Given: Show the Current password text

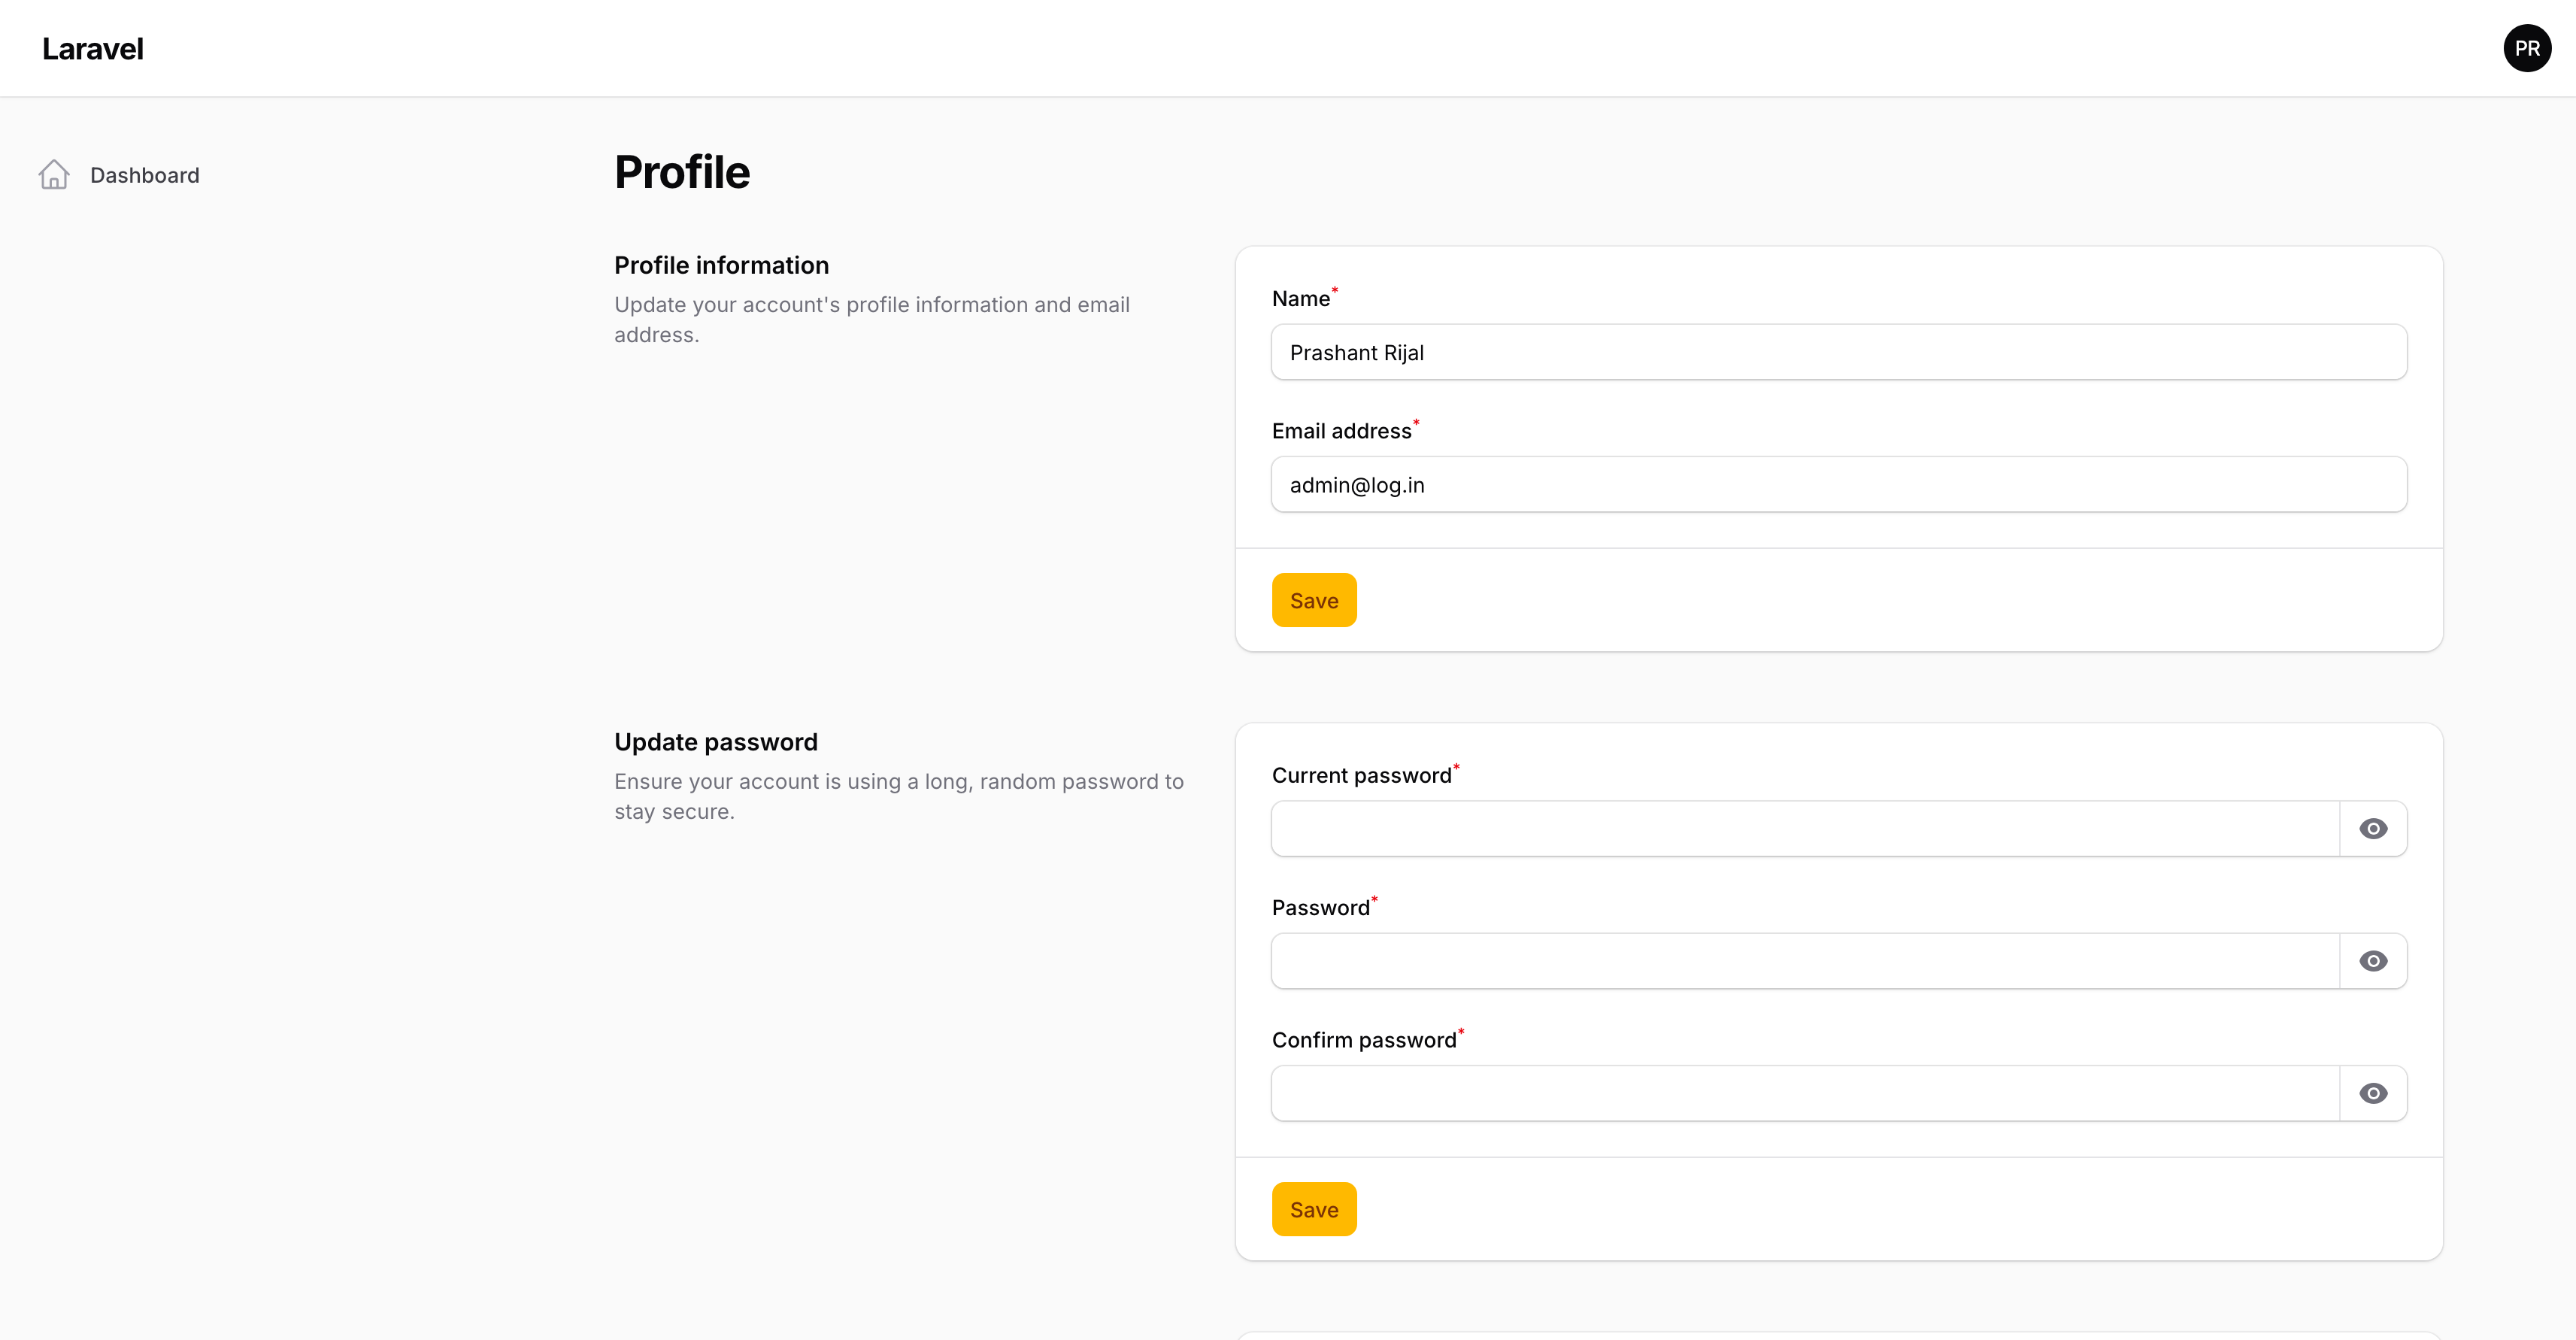Looking at the screenshot, I should [2373, 828].
